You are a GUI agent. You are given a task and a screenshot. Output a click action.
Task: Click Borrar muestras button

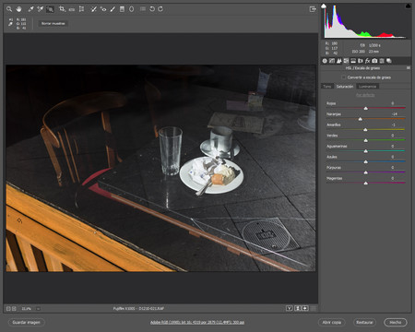pos(53,24)
